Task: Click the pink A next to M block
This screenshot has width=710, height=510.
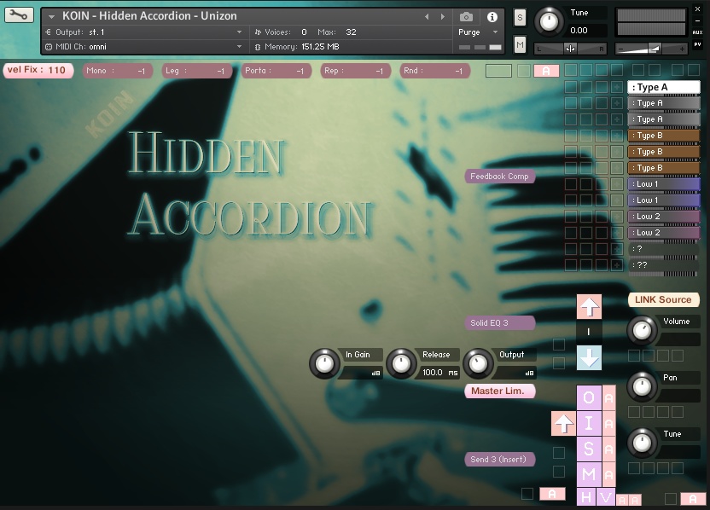Action: click(x=608, y=475)
